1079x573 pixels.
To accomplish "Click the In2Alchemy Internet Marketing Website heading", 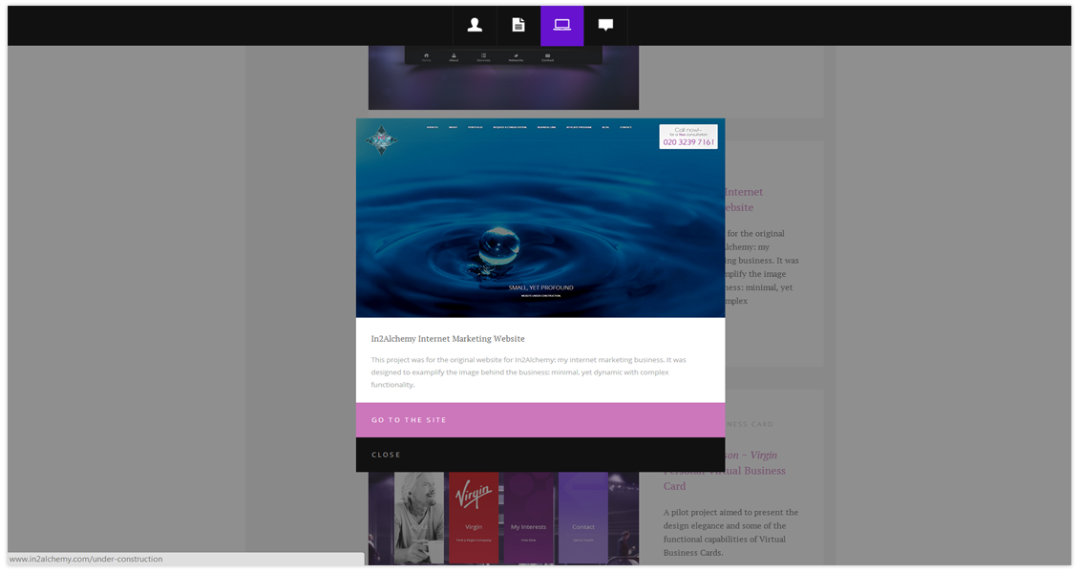I will tap(448, 339).
